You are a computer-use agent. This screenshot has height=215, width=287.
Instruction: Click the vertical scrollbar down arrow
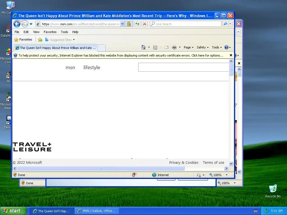pos(231,163)
